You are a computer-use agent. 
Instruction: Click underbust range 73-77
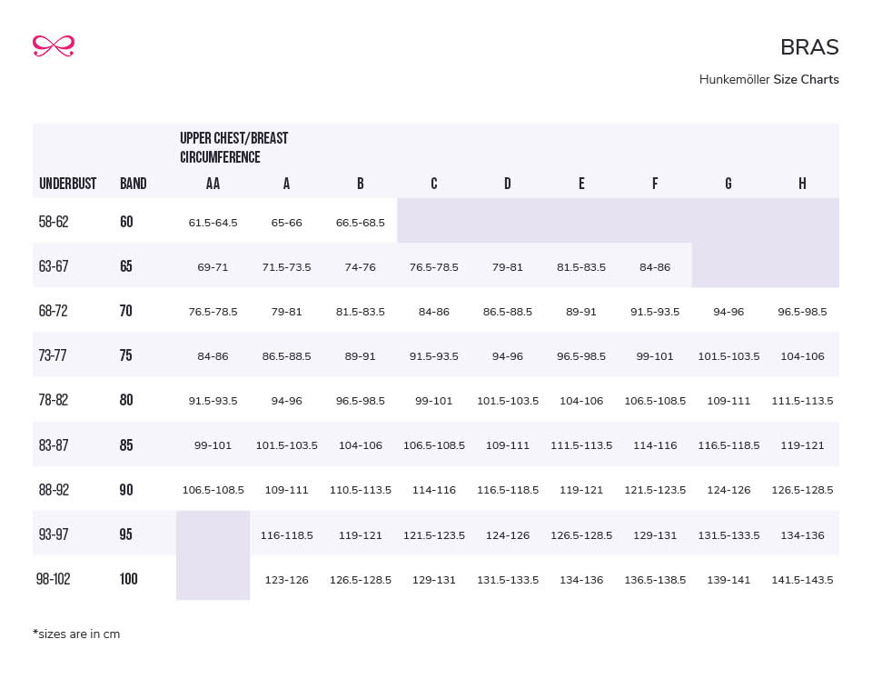tap(53, 355)
